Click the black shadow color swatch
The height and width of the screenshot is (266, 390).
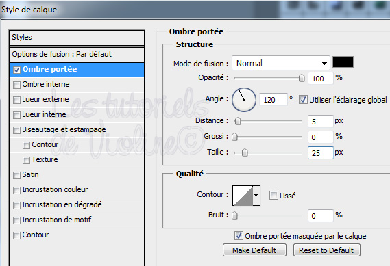[x=343, y=62]
